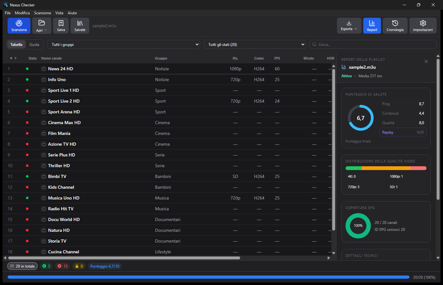Click the TV icon beside Musica Uno HD
This screenshot has height=285, width=443.
click(44, 198)
